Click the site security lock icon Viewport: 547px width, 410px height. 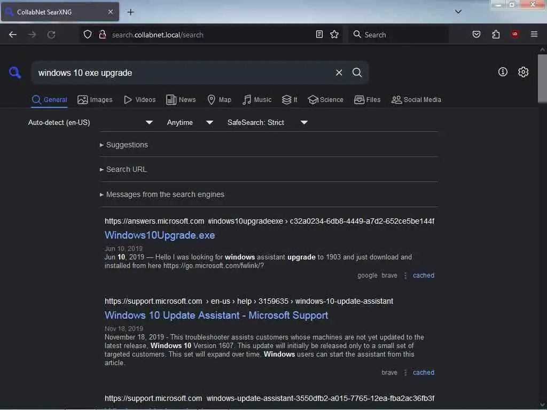(103, 34)
